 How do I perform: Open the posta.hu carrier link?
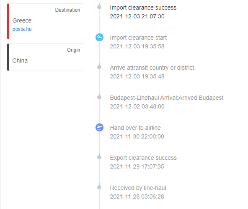click(x=22, y=29)
